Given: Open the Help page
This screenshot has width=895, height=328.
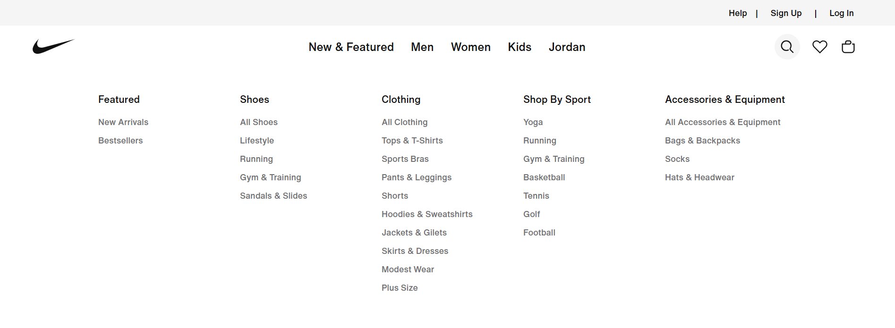Looking at the screenshot, I should tap(737, 13).
